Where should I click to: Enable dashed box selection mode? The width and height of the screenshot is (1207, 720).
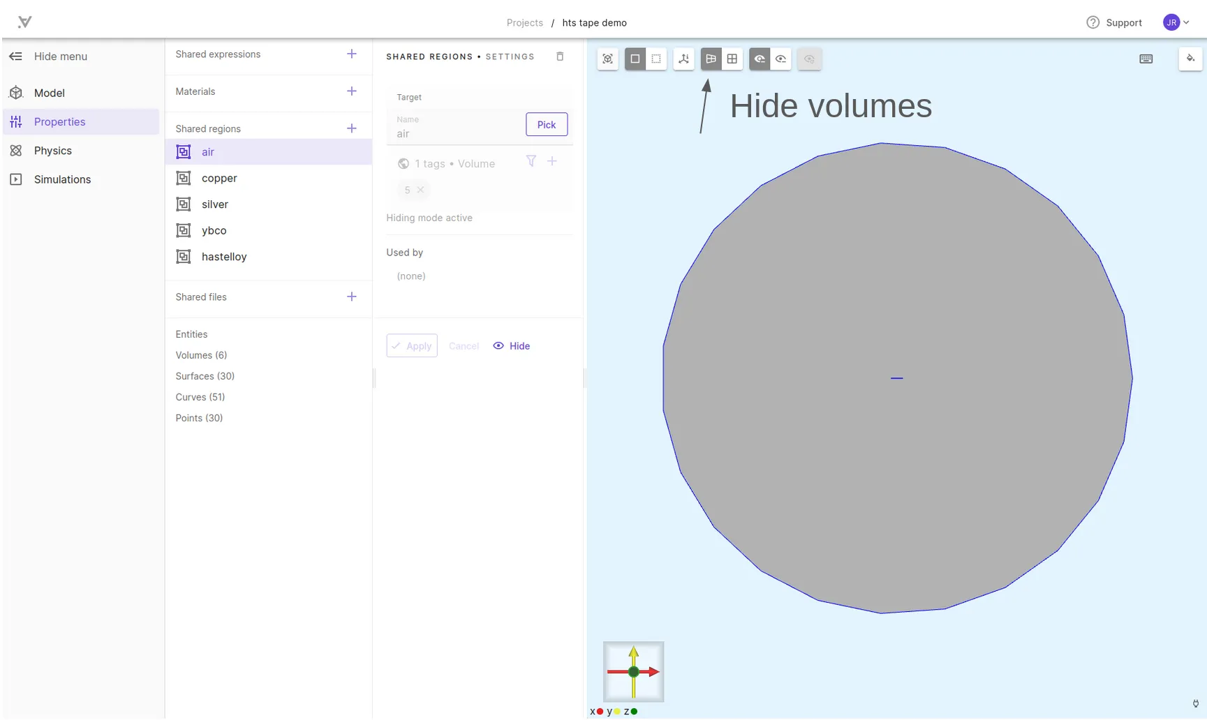(x=656, y=59)
